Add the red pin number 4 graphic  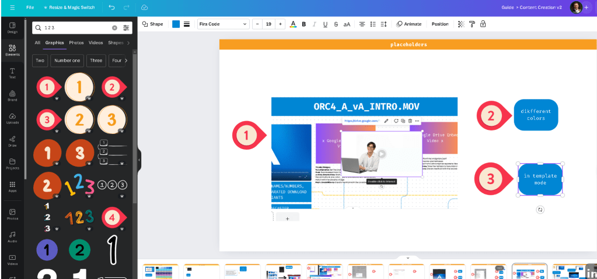coord(113,218)
